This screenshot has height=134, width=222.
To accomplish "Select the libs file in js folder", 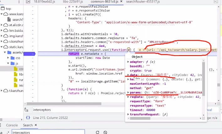I will pyautogui.click(x=21, y=74).
